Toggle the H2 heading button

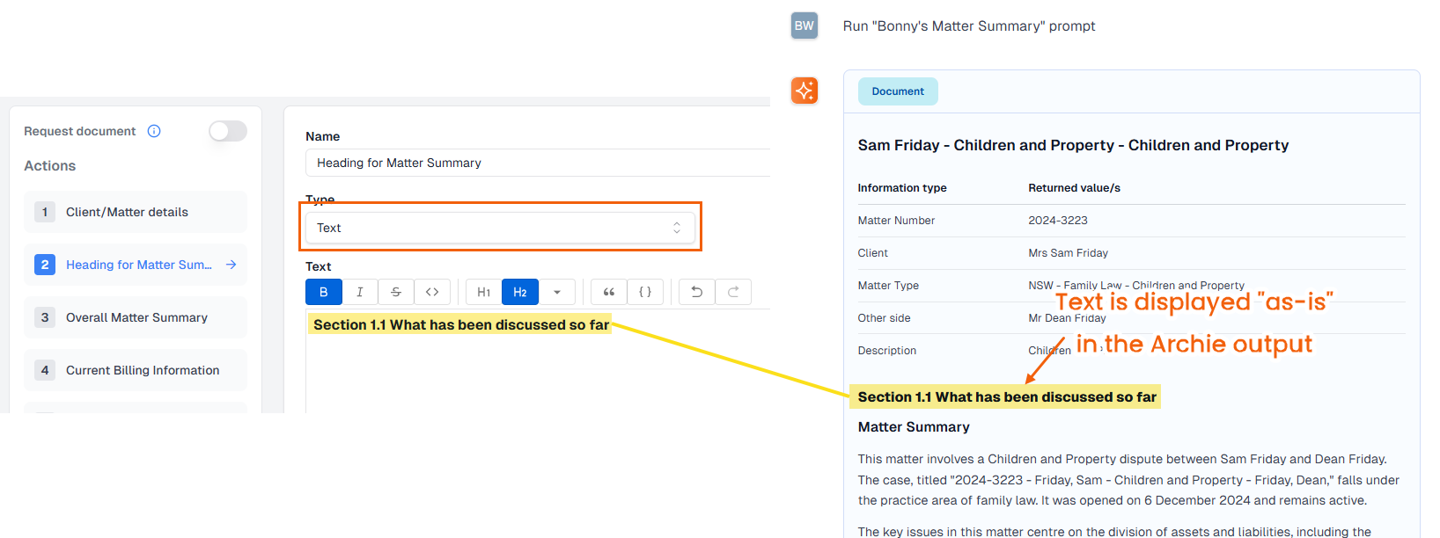519,292
